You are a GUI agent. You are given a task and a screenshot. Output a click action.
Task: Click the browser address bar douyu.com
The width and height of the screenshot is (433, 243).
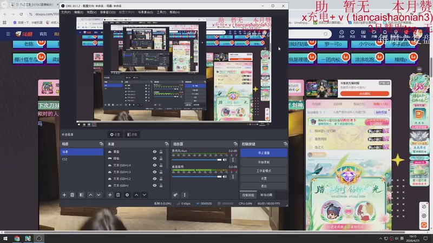click(47, 14)
